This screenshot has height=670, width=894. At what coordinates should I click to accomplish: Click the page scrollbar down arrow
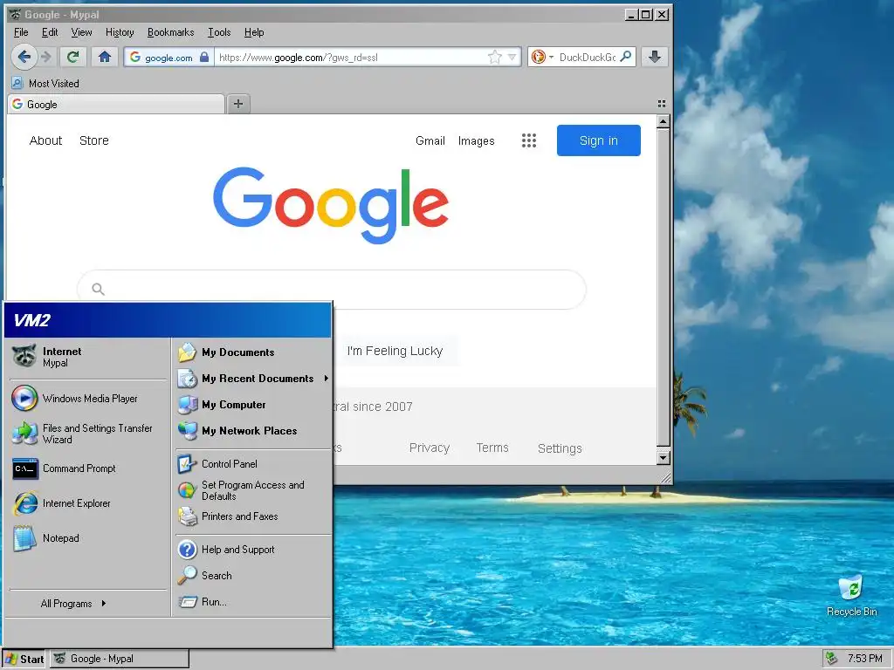(664, 457)
